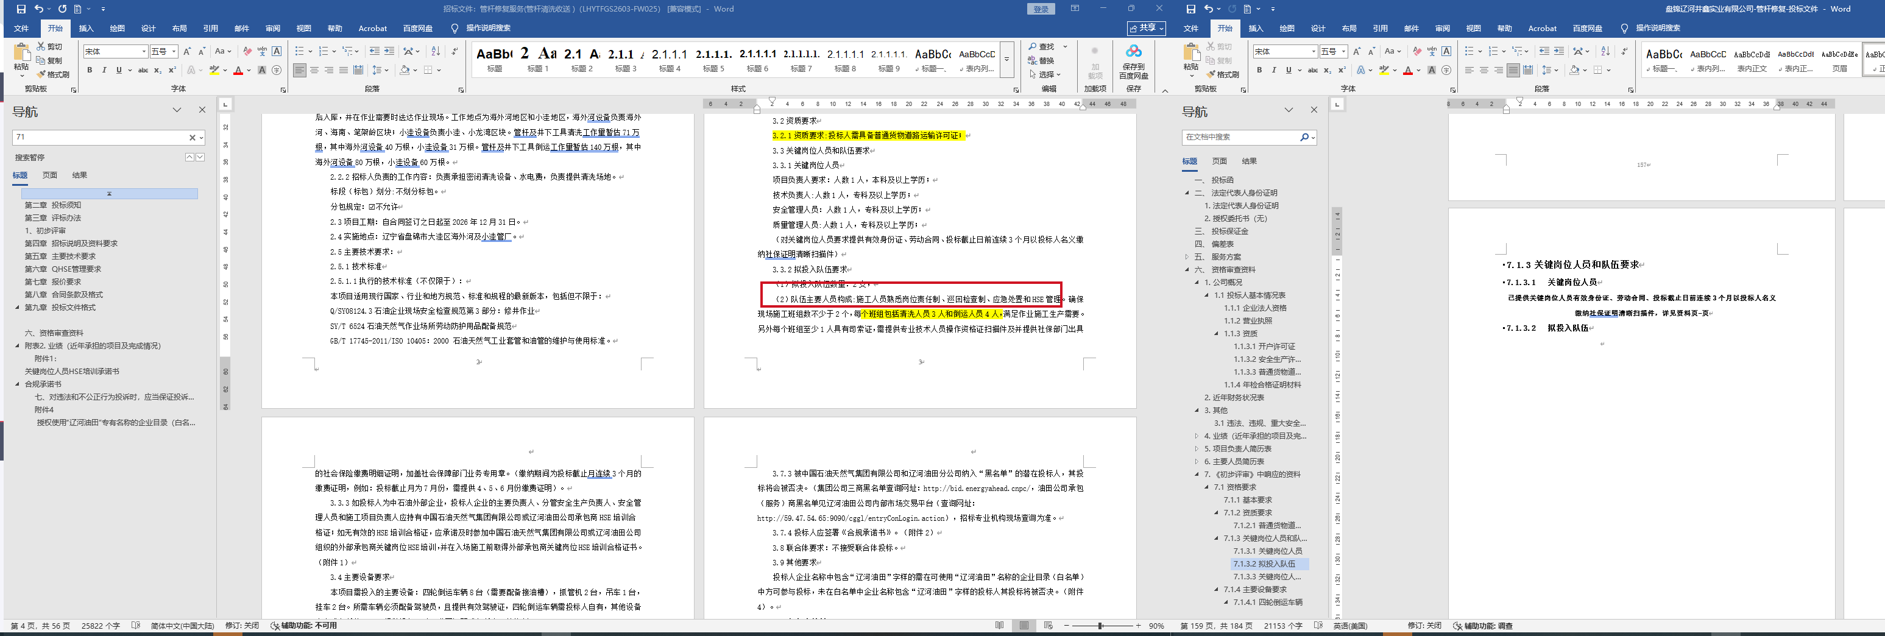1885x636 pixels.
Task: Toggle Italic in right window ribbon
Action: (x=1274, y=70)
